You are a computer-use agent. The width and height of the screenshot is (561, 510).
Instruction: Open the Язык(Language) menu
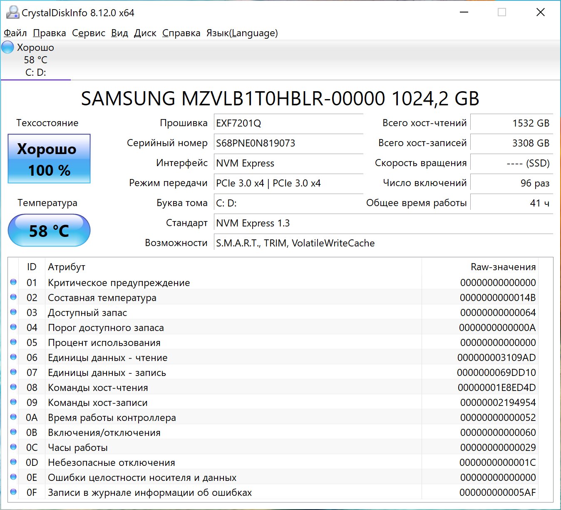pos(242,33)
